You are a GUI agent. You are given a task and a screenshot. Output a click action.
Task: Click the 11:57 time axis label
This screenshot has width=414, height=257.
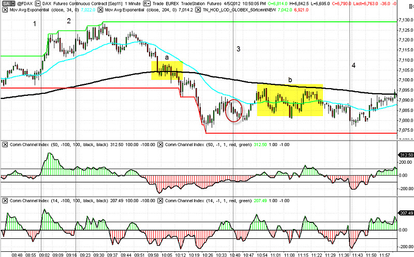coord(385,255)
